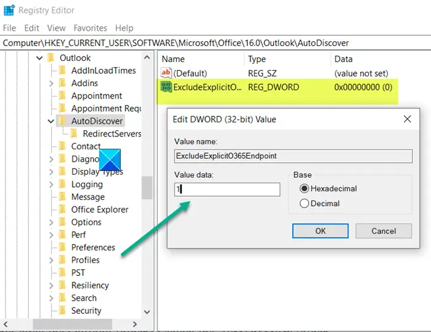The image size is (431, 332).
Task: Click the Registry Editor app icon
Action: coord(9,10)
